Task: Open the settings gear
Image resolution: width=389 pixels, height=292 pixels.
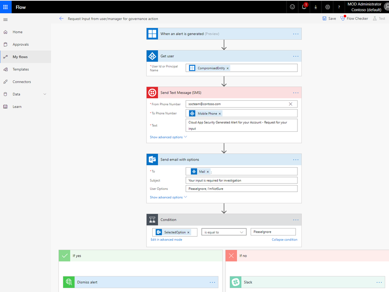Action: (x=327, y=7)
